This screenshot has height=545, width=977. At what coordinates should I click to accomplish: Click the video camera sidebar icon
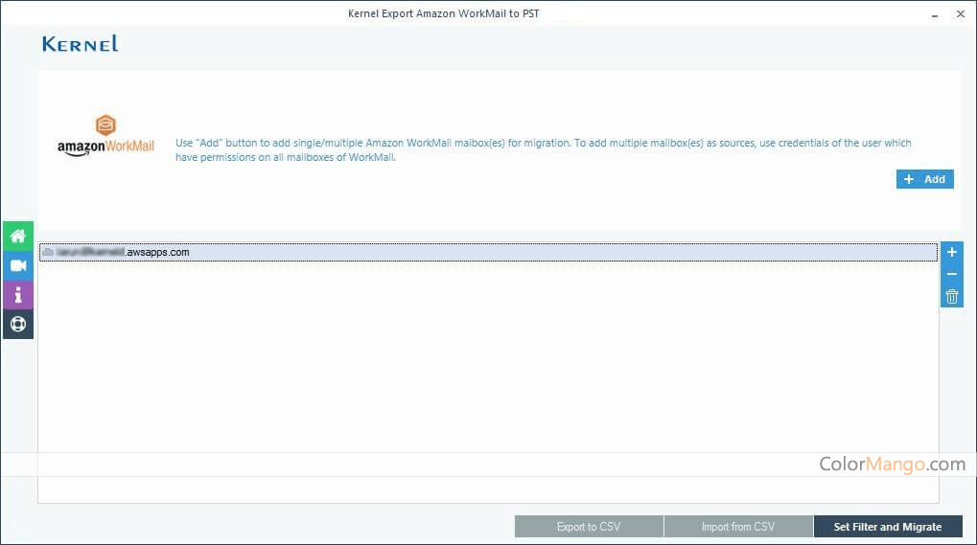(17, 265)
